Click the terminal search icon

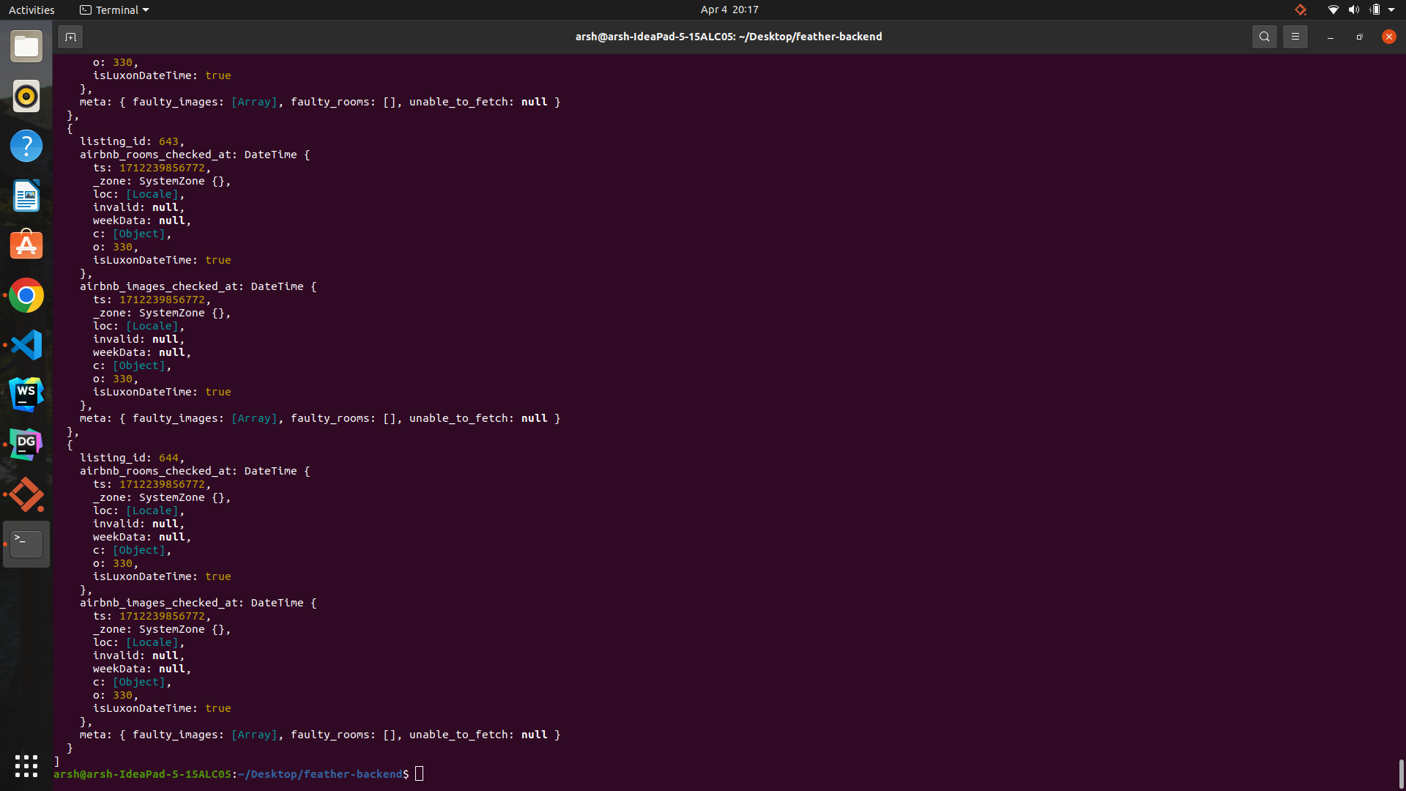point(1264,37)
